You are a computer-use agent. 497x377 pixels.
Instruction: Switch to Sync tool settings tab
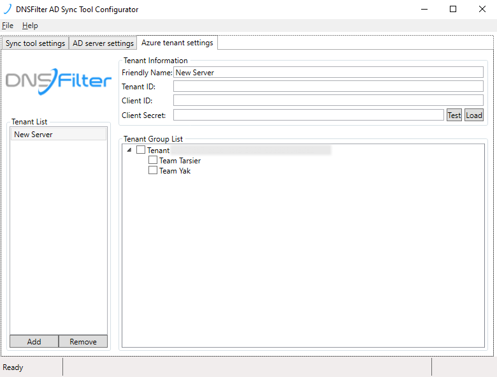tap(35, 43)
